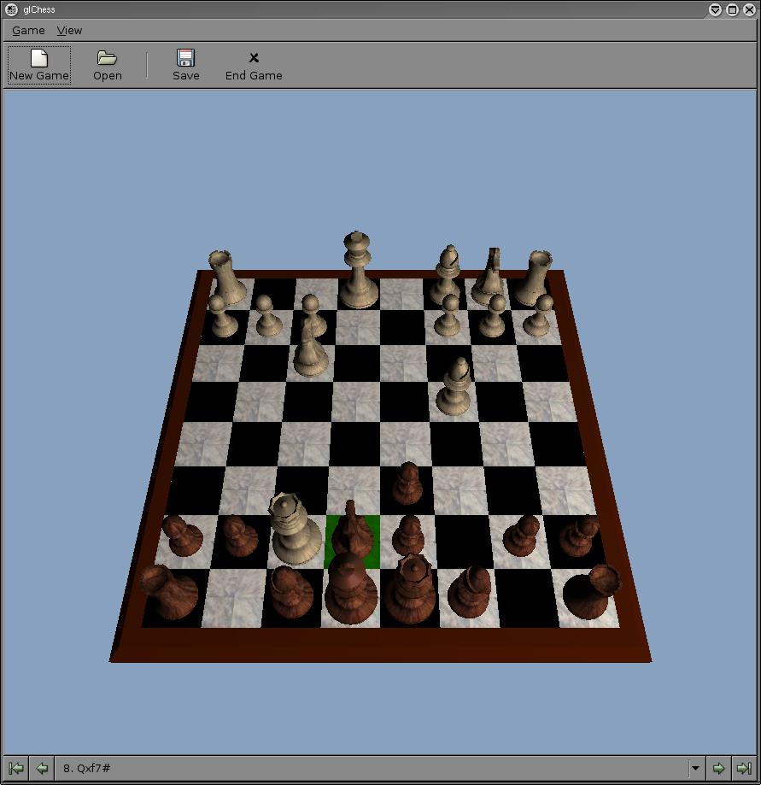Jump to the last move of the game

(x=744, y=768)
